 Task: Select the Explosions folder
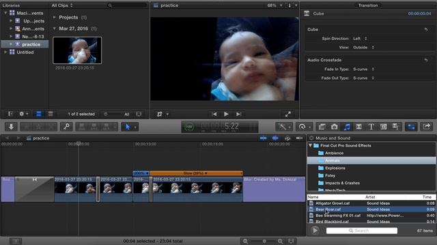click(x=332, y=168)
